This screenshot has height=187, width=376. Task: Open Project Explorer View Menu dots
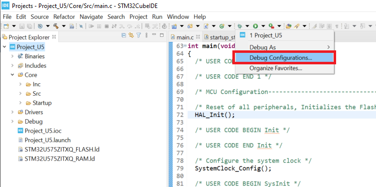pos(147,35)
